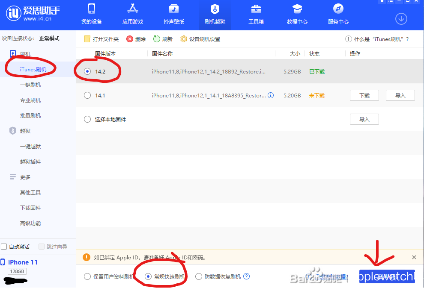Viewport: 424px width, 288px height.
Task: Click the green 刷新 icon
Action: pyautogui.click(x=157, y=39)
